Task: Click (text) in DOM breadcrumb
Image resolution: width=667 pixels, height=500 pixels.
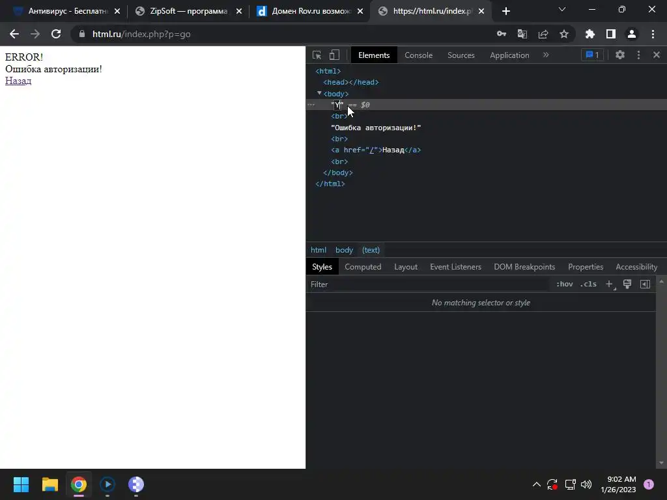Action: tap(371, 250)
